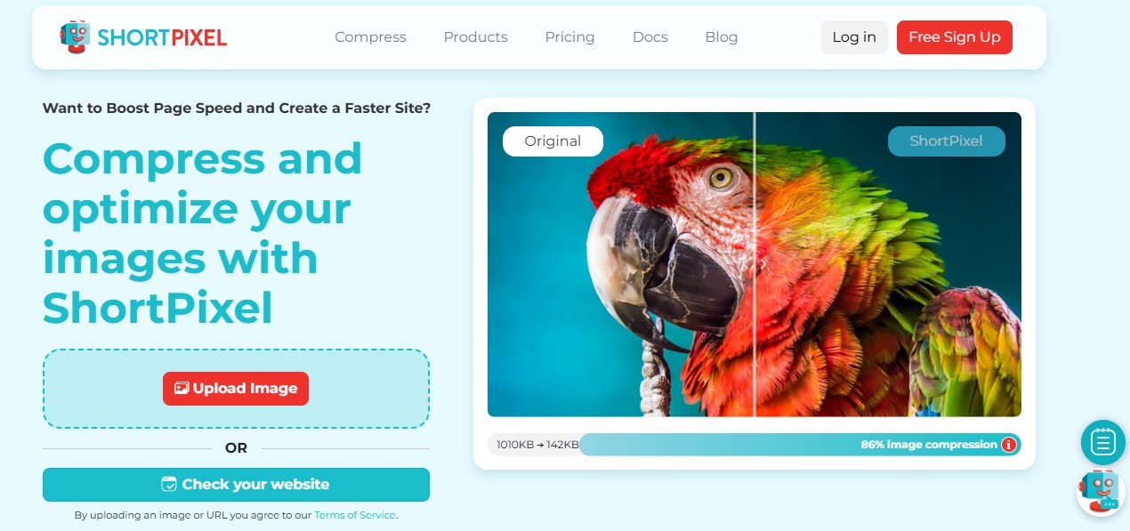Open the Products menu
The width and height of the screenshot is (1130, 531).
475,37
